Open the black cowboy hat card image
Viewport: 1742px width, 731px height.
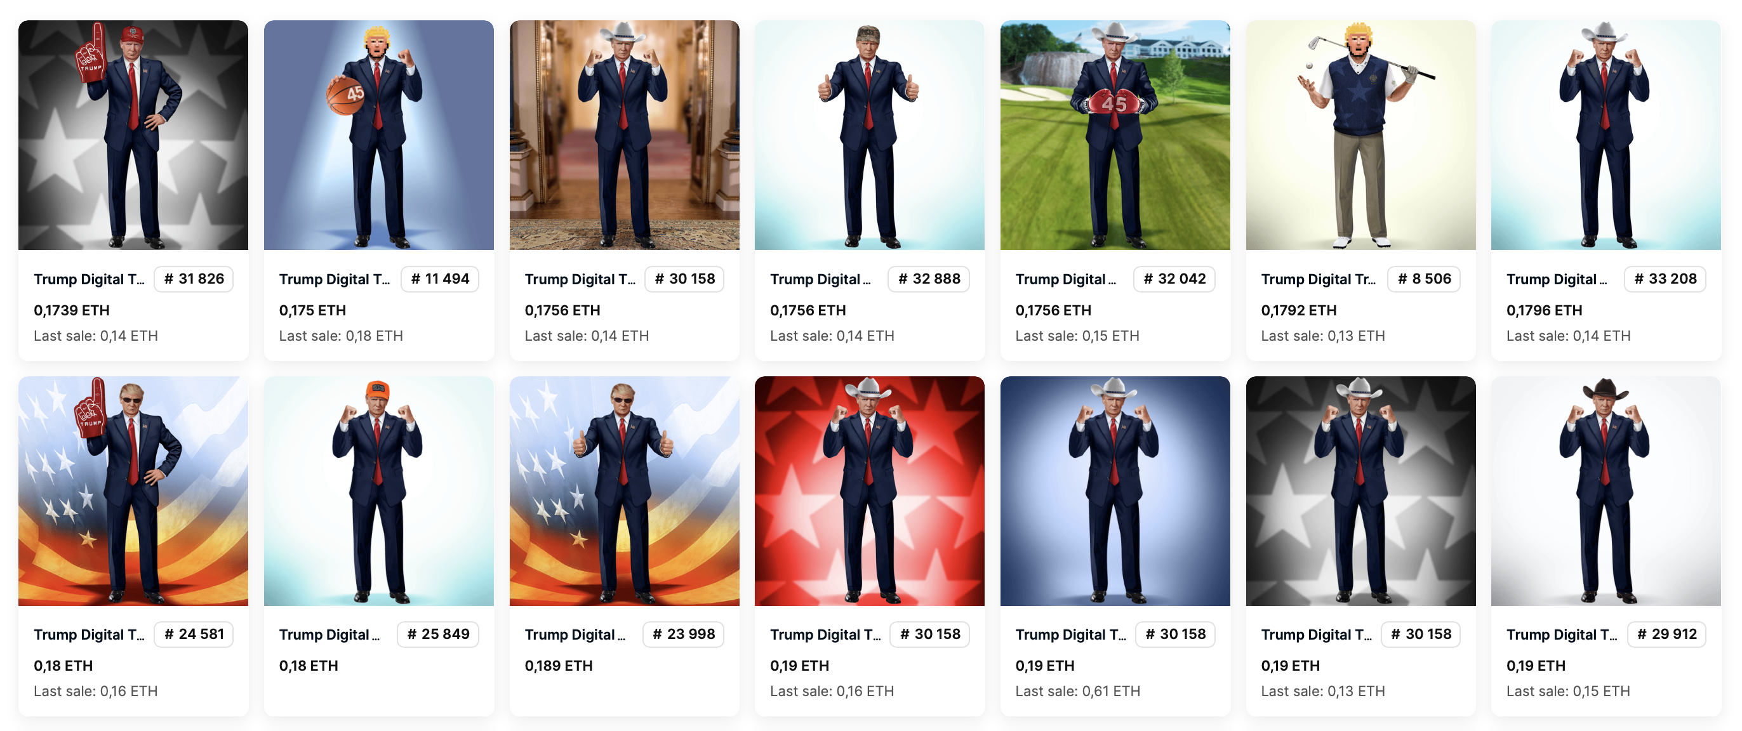1606,491
